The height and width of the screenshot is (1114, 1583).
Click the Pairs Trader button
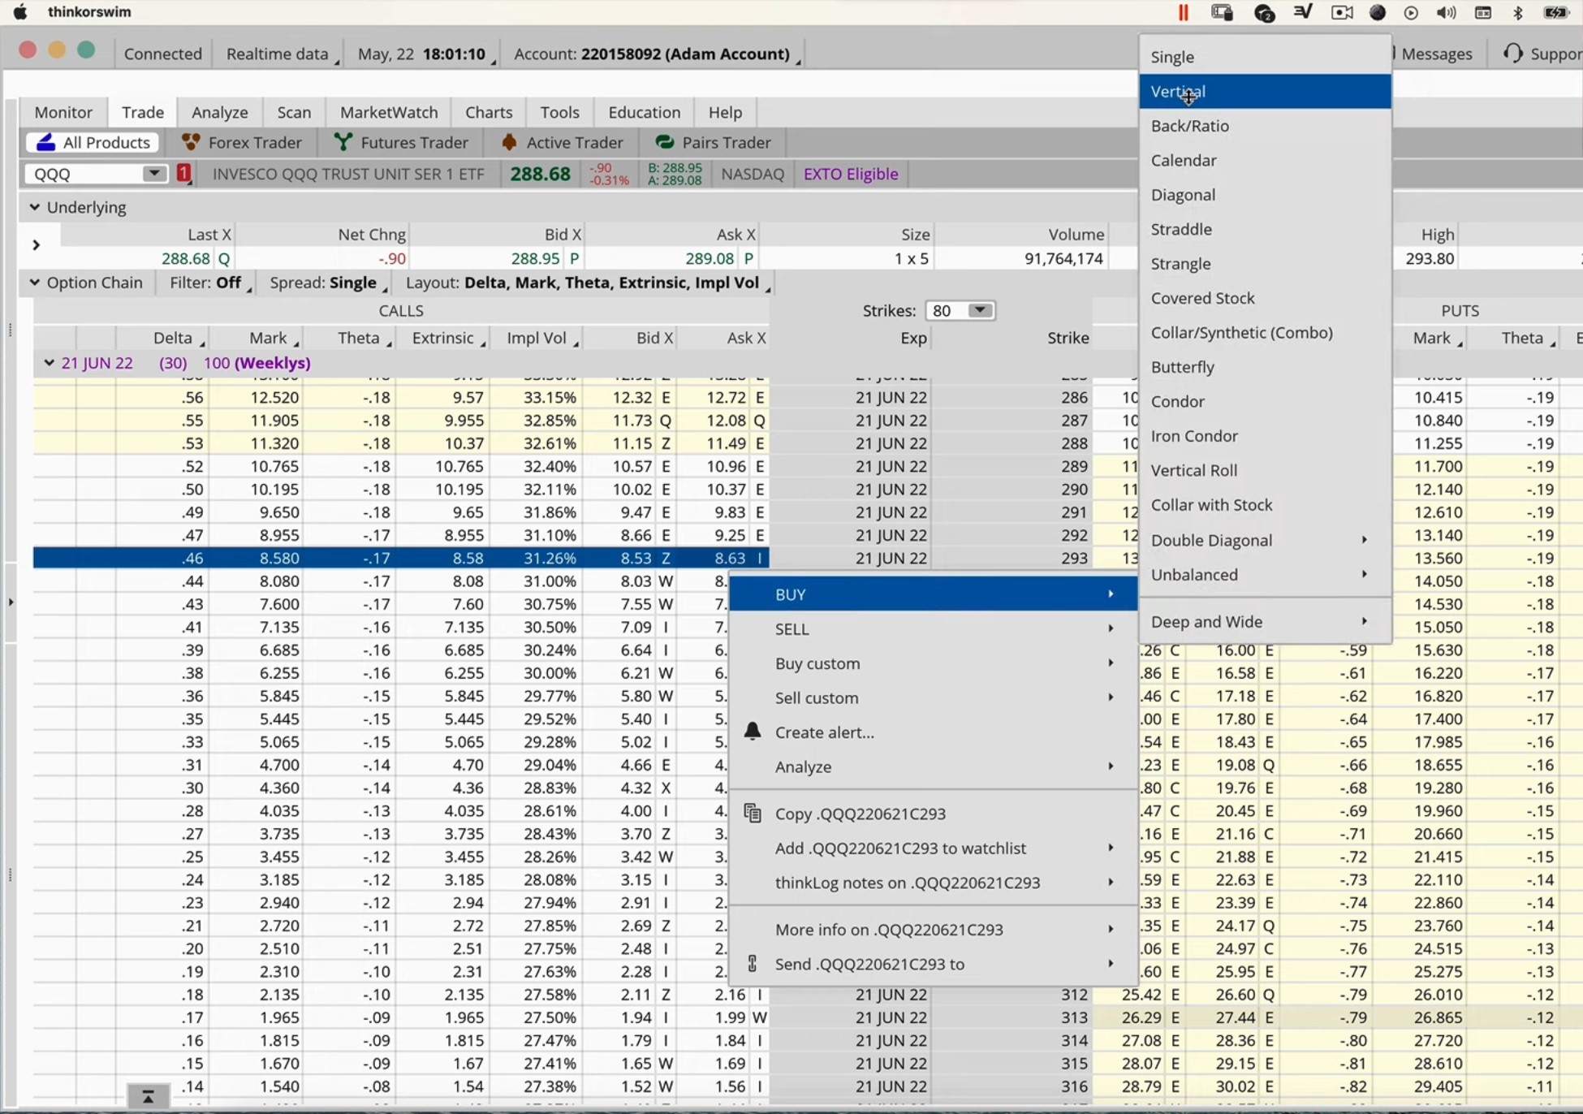(x=714, y=142)
